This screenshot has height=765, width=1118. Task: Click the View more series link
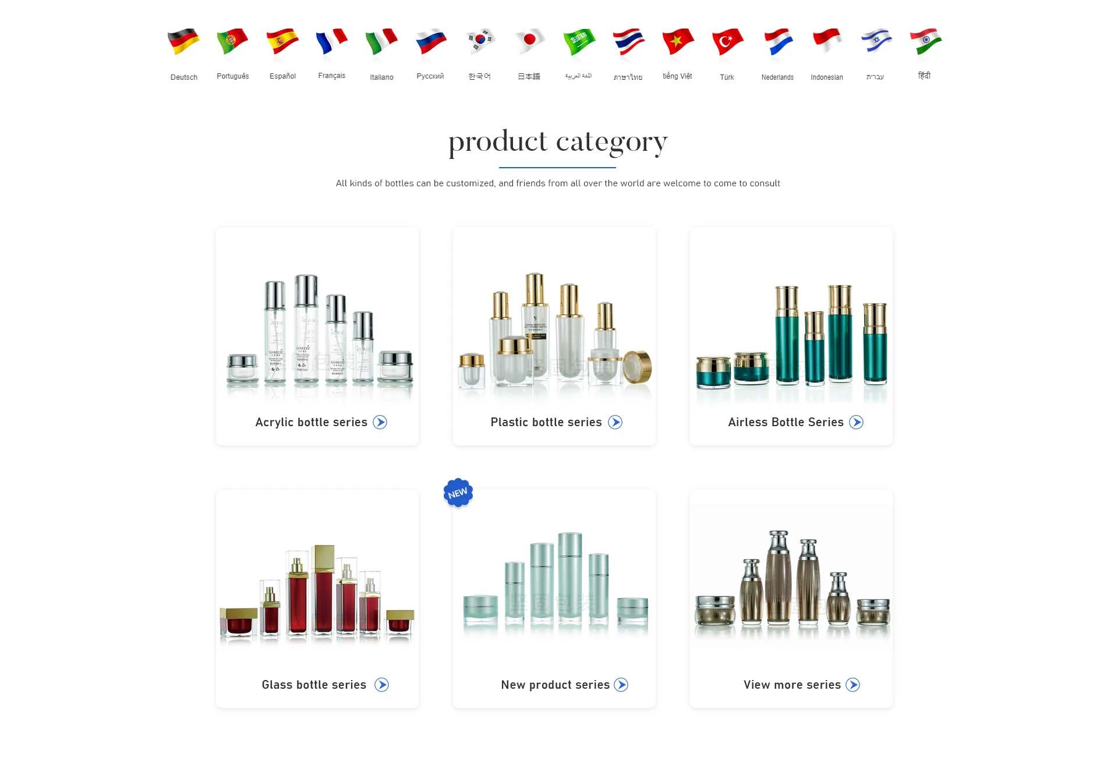click(x=792, y=685)
